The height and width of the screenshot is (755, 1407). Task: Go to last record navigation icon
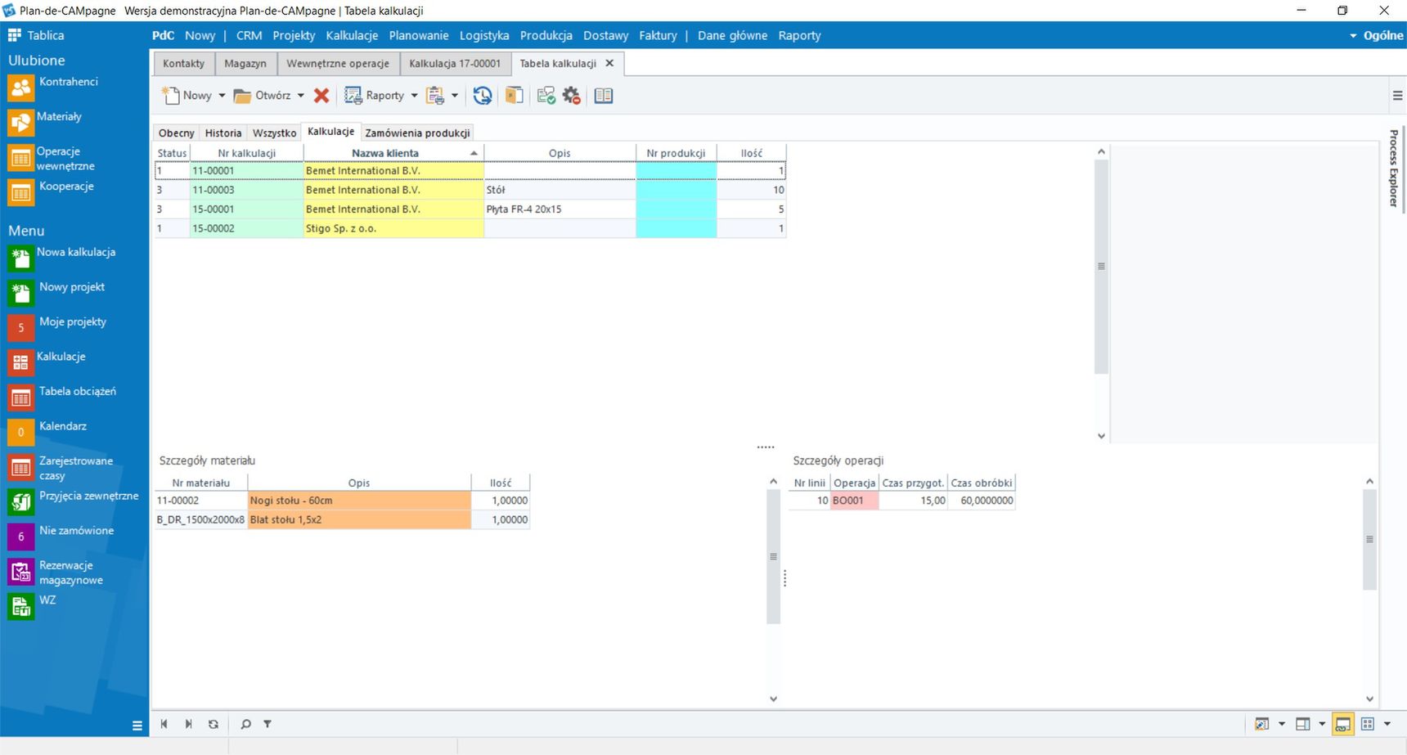click(x=189, y=724)
